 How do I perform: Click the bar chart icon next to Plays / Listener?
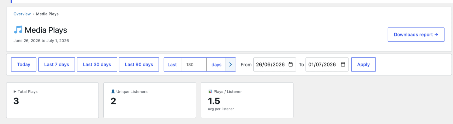210,92
